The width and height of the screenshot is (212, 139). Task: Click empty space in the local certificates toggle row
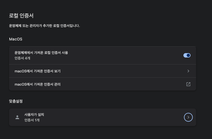click(124, 55)
